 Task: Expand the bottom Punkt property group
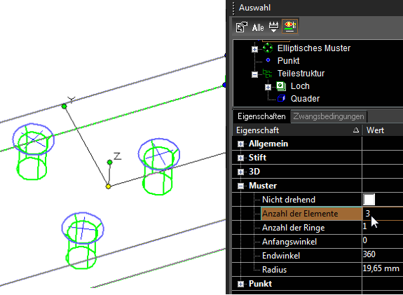[240, 284]
